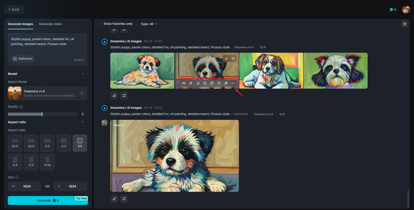This screenshot has height=210, width=414.
Task: Download the hovered black-and-white puppy image
Action: [x=226, y=58]
